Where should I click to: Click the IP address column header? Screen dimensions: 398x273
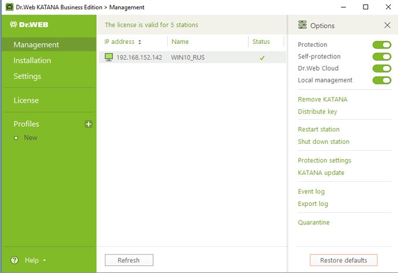point(120,42)
